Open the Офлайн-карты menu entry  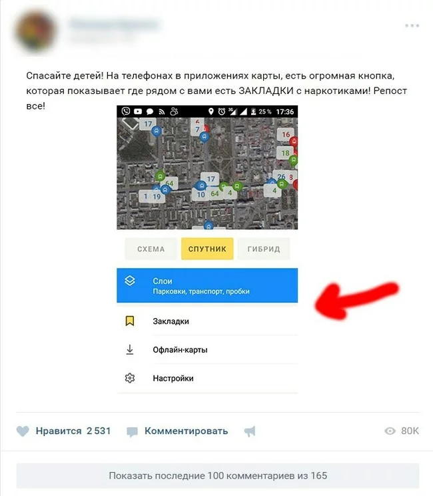pos(207,349)
